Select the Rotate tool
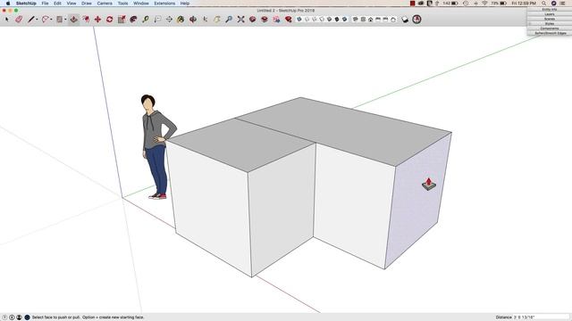The width and height of the screenshot is (572, 321). click(x=109, y=20)
